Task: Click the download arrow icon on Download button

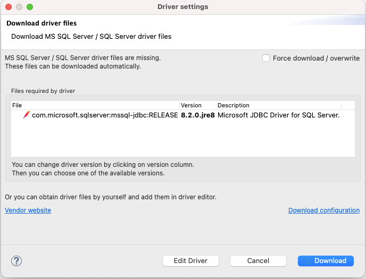Action: click(309, 261)
